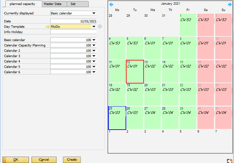234x163 pixels.
Task: Open the Currently displayed dropdown
Action: tap(94, 13)
